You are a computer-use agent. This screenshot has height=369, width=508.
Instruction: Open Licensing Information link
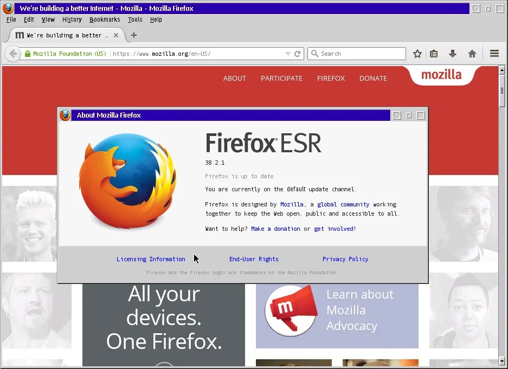151,259
